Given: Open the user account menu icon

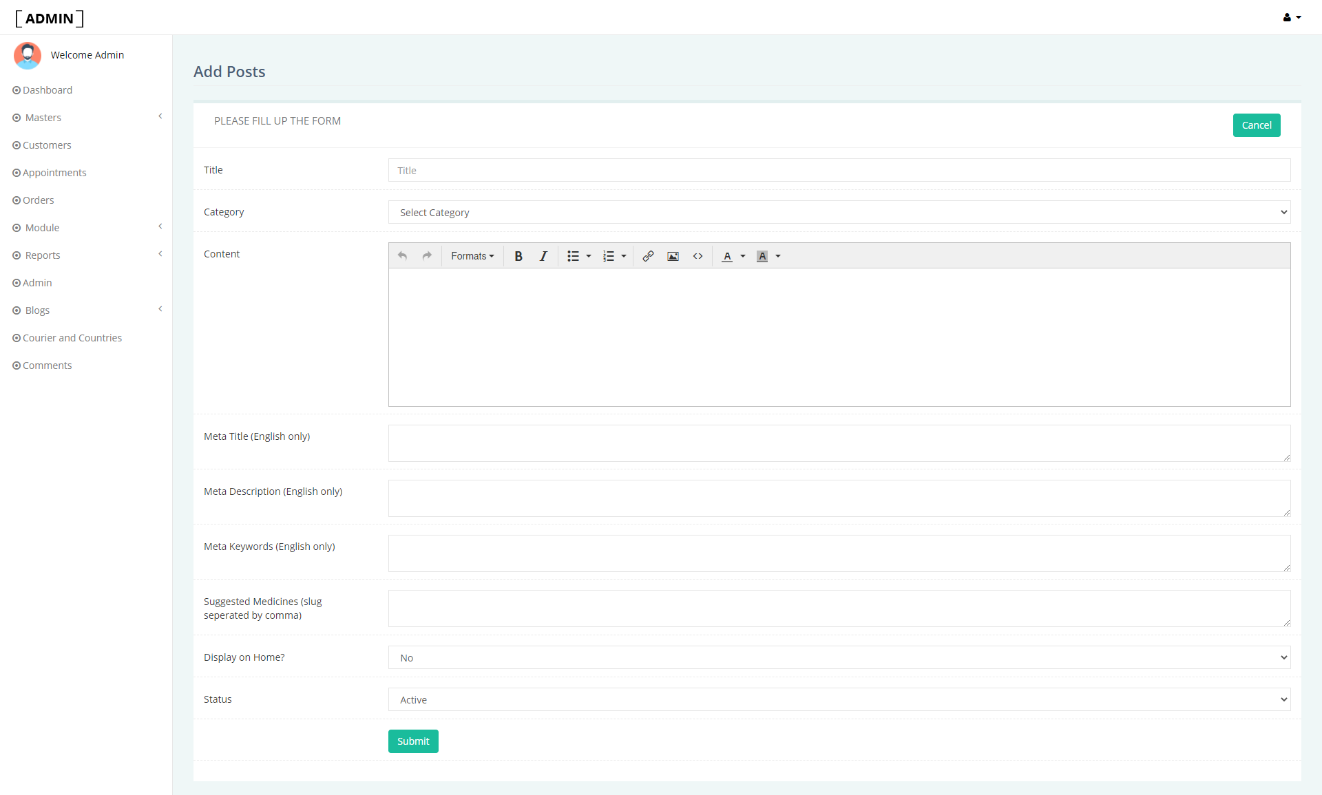Looking at the screenshot, I should [1292, 17].
